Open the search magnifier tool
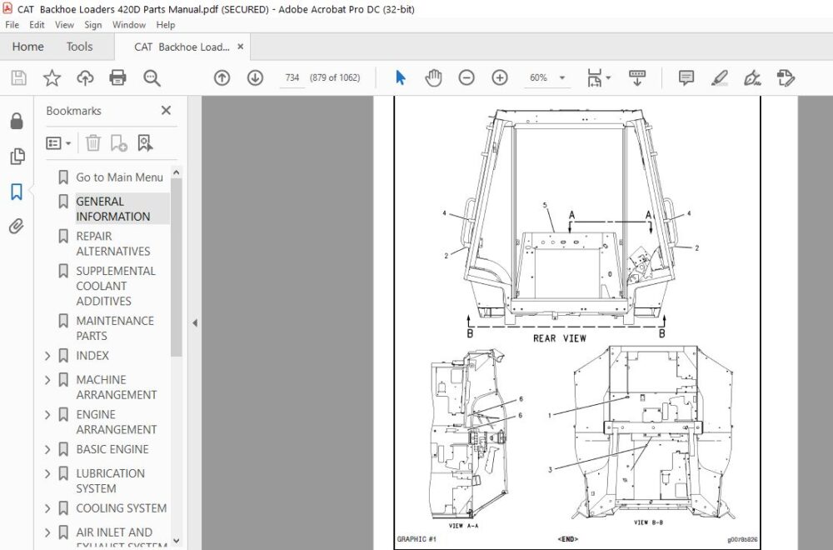Screen dimensions: 833x550 coord(150,77)
